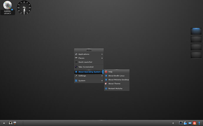Open About Moksha Desktop

[x=117, y=80]
